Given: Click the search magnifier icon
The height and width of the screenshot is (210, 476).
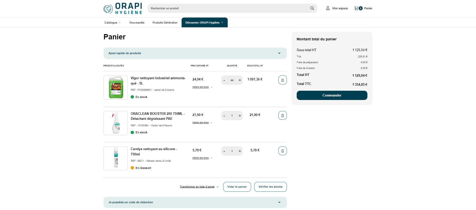Looking at the screenshot, I should (312, 8).
